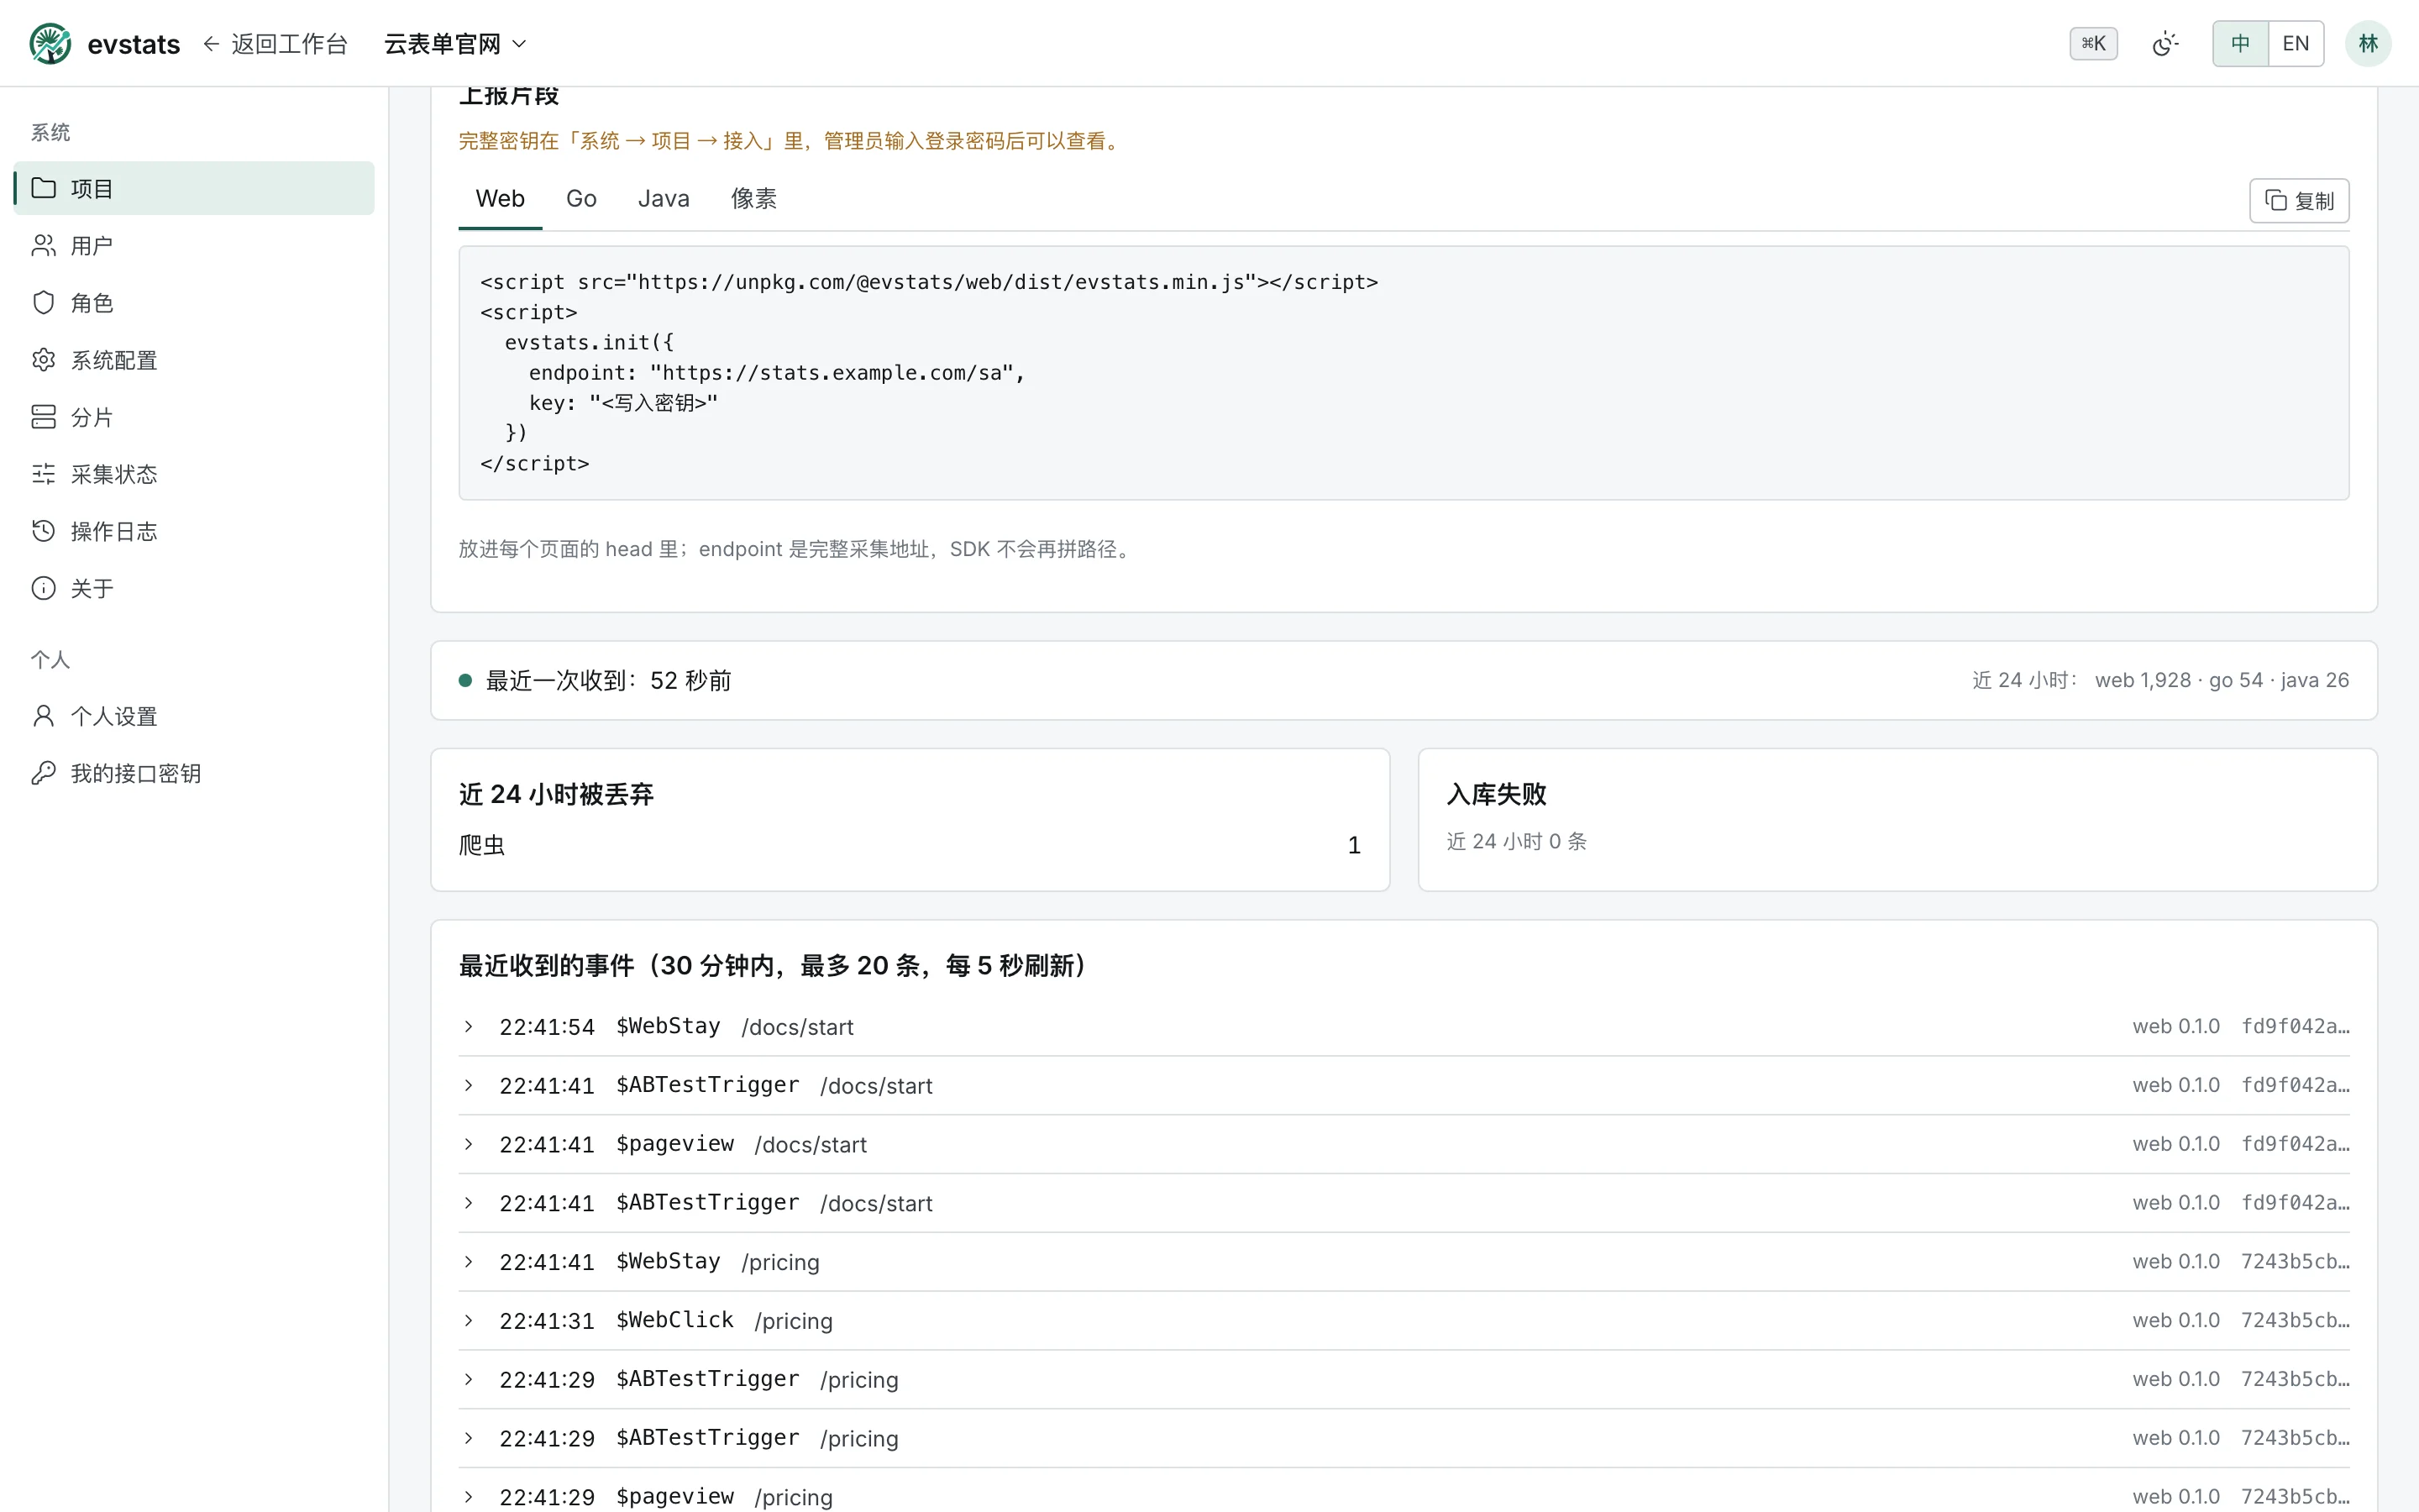Click fd9f042a... on the 22:41:54 row

2294,1026
